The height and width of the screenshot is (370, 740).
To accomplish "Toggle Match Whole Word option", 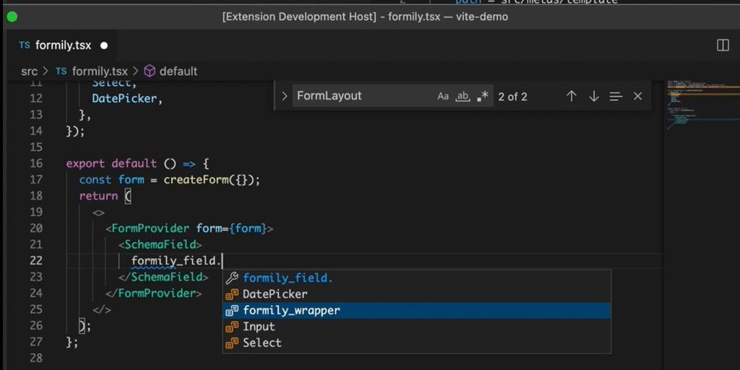I will coord(462,96).
